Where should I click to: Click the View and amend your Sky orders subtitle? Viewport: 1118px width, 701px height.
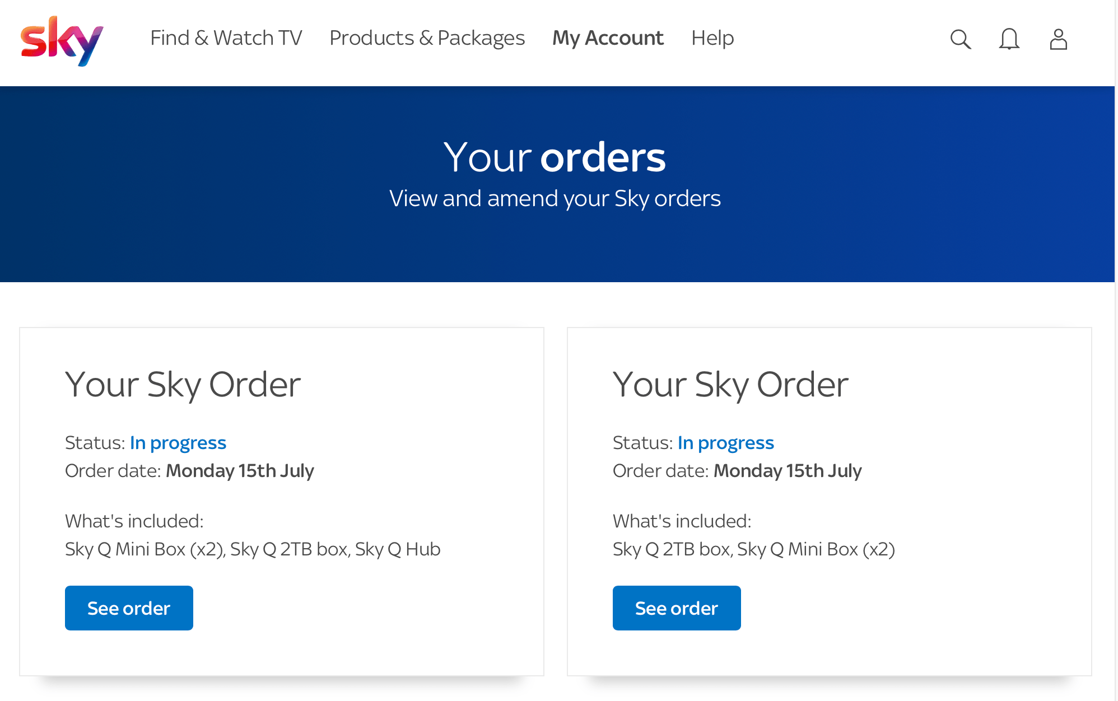click(556, 198)
